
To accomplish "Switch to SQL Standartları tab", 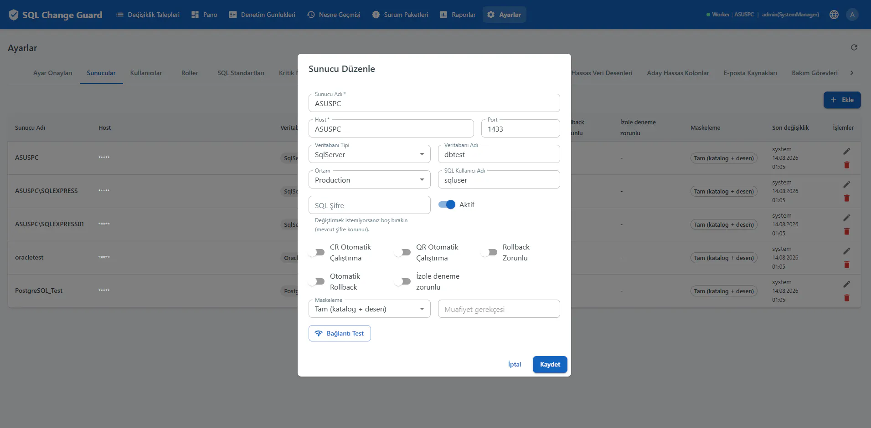I will coord(241,73).
